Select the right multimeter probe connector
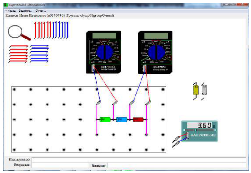This screenshot has height=173, width=251. [145, 68]
